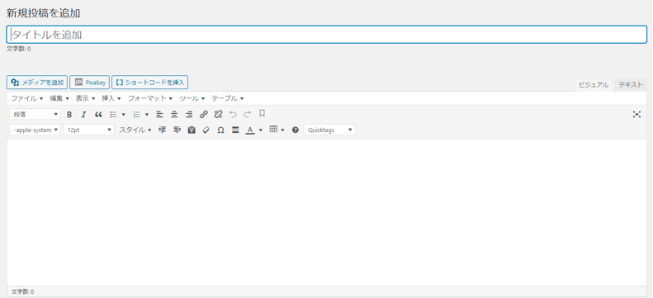Clear formatting with the eraser icon
Screen dimensions: 653x298
pos(206,130)
